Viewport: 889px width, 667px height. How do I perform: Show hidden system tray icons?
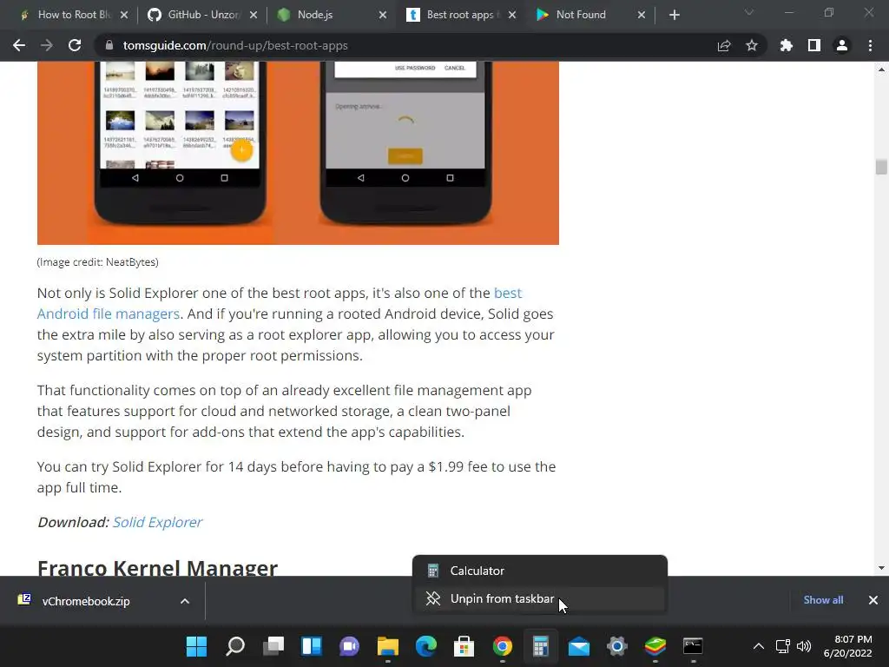[759, 646]
